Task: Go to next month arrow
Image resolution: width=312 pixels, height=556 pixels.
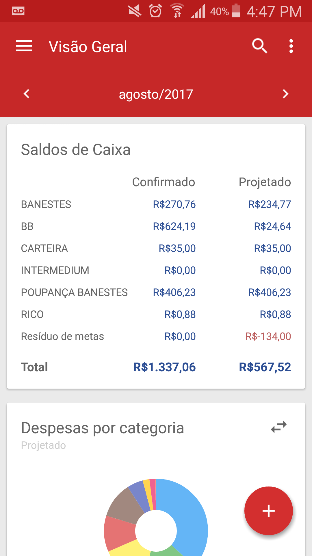Action: click(285, 94)
